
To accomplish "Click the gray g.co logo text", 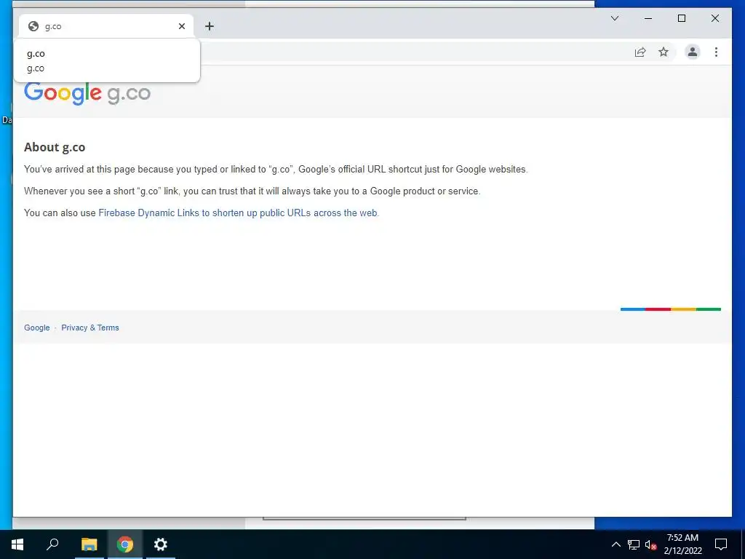I will 129,94.
